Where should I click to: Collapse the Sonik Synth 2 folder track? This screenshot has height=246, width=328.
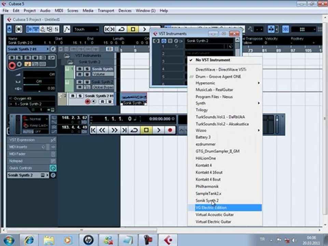70,62
